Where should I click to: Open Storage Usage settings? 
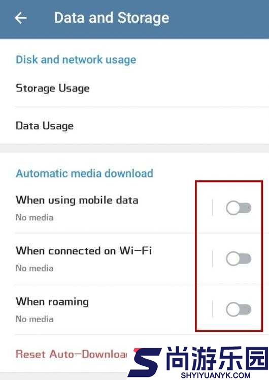[x=134, y=88]
